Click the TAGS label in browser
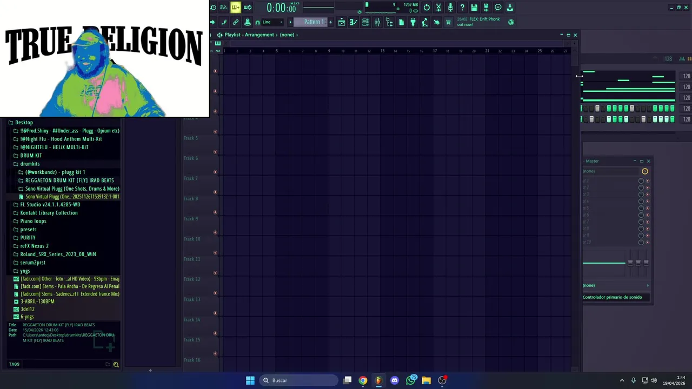The image size is (692, 389). [14, 364]
